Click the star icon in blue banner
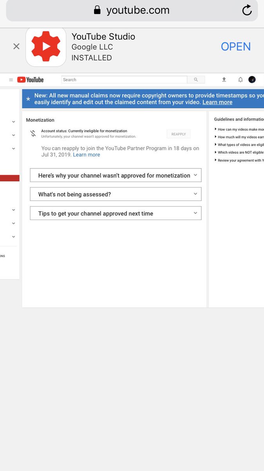Viewport: 264px width, 471px height. [28, 99]
